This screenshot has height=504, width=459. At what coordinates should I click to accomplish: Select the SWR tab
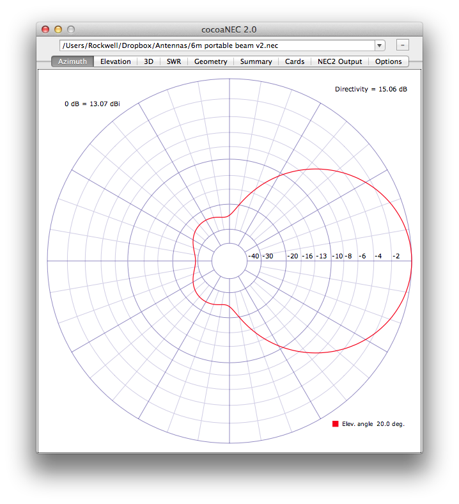pyautogui.click(x=173, y=61)
